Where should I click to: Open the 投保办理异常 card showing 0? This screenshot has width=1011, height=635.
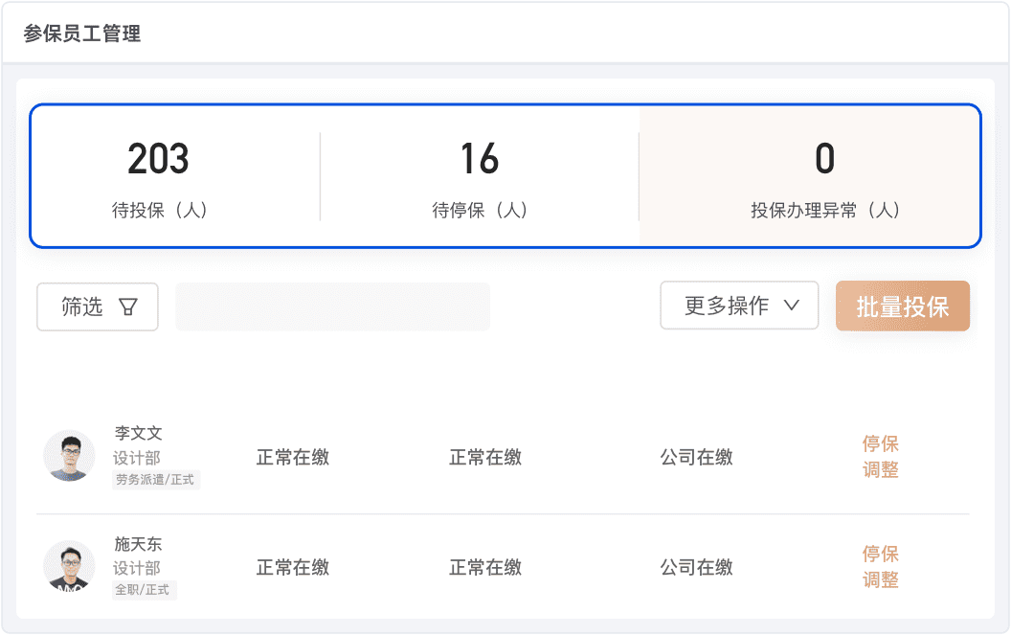[x=824, y=176]
